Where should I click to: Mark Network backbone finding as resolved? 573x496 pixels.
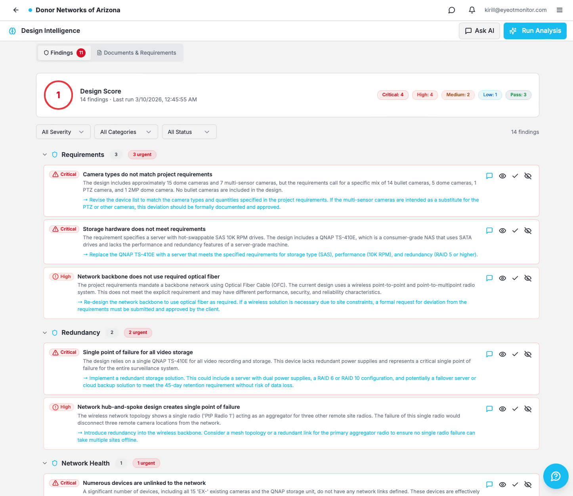click(515, 278)
